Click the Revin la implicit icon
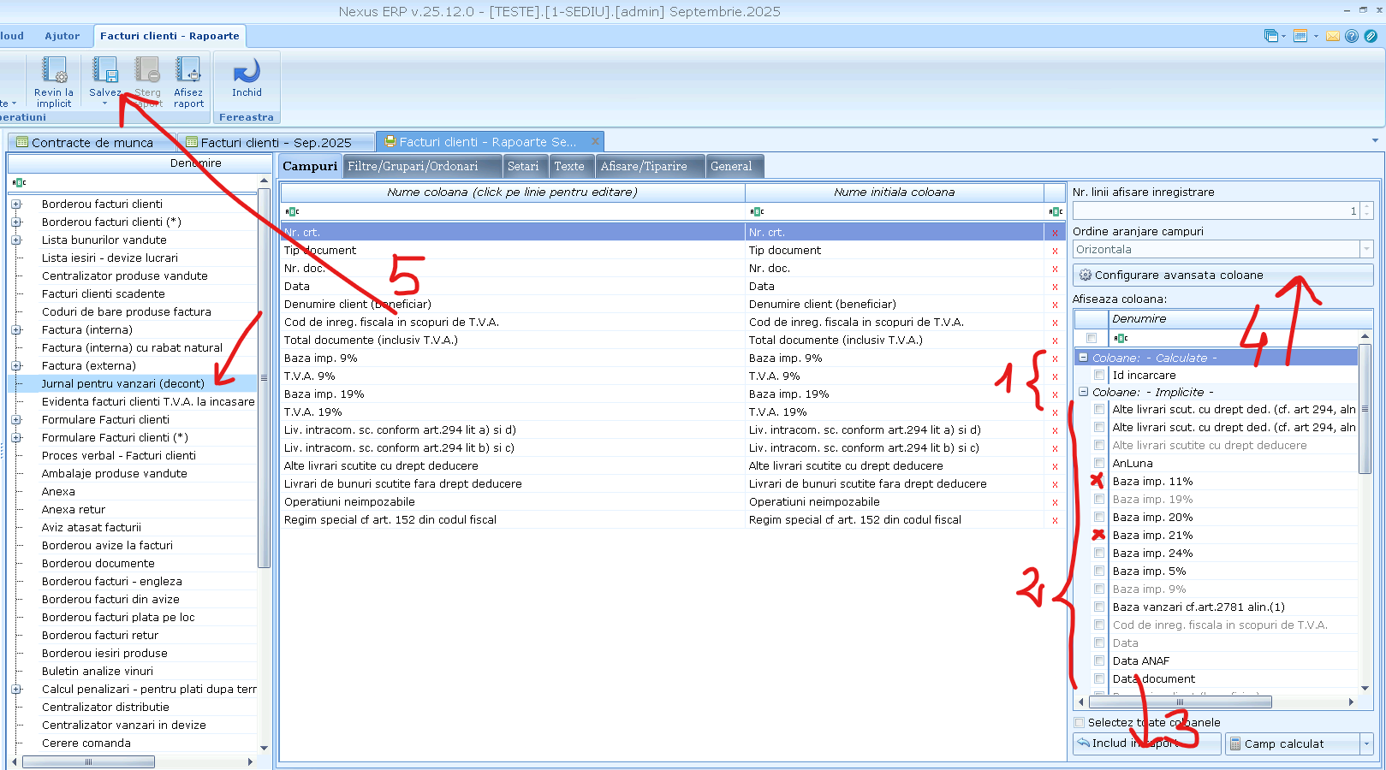The width and height of the screenshot is (1386, 770). coord(54,71)
